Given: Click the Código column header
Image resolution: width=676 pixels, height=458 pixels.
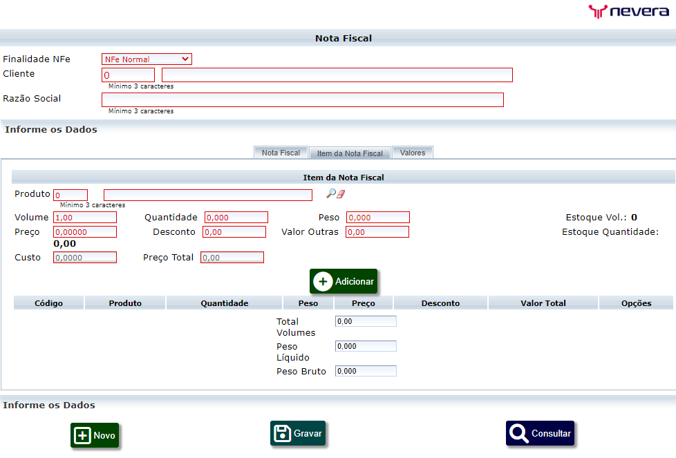Looking at the screenshot, I should (x=48, y=303).
